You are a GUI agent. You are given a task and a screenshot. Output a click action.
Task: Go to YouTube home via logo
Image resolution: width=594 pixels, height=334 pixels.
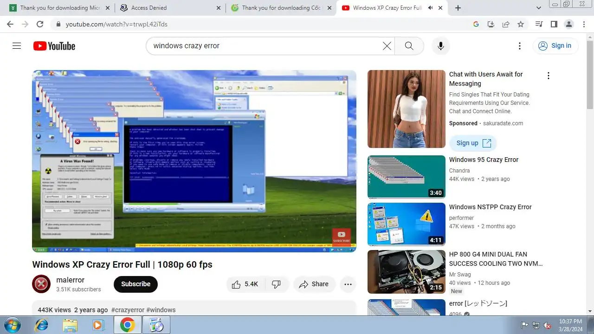(54, 46)
